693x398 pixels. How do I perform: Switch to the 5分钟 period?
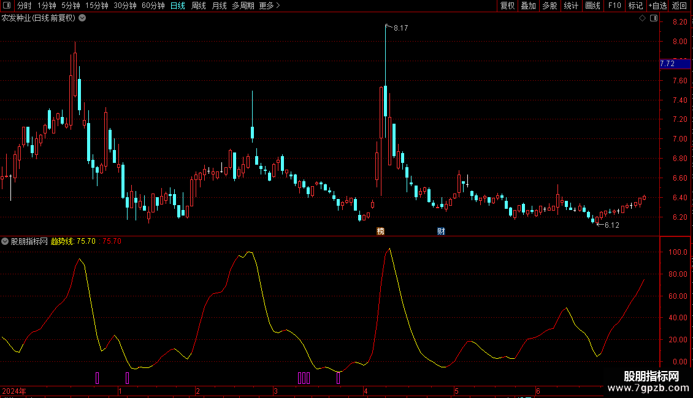[x=71, y=6]
